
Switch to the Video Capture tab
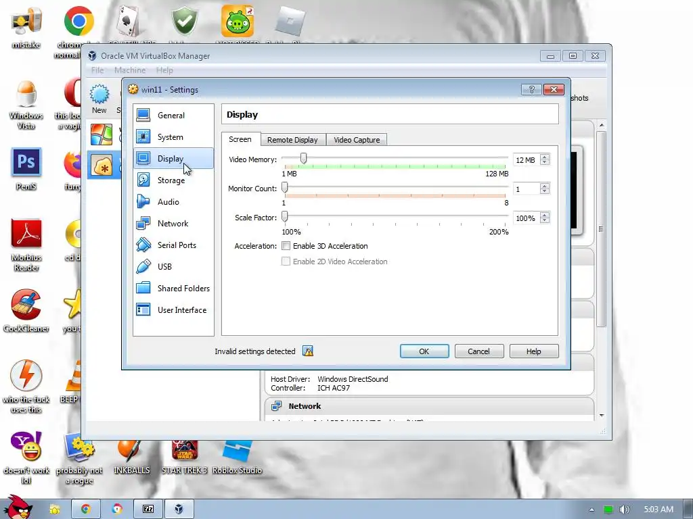pyautogui.click(x=357, y=139)
